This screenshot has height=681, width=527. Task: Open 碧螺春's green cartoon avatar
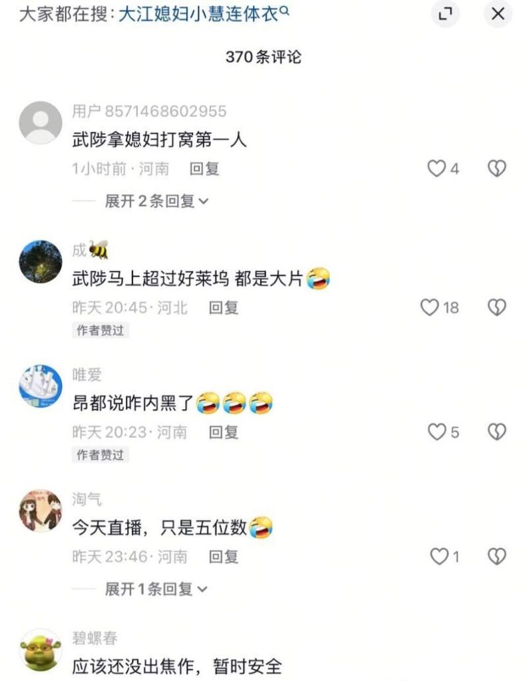pyautogui.click(x=41, y=650)
